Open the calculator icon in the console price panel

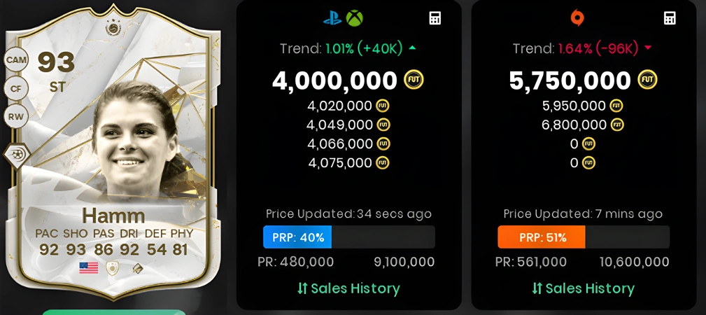tap(435, 18)
